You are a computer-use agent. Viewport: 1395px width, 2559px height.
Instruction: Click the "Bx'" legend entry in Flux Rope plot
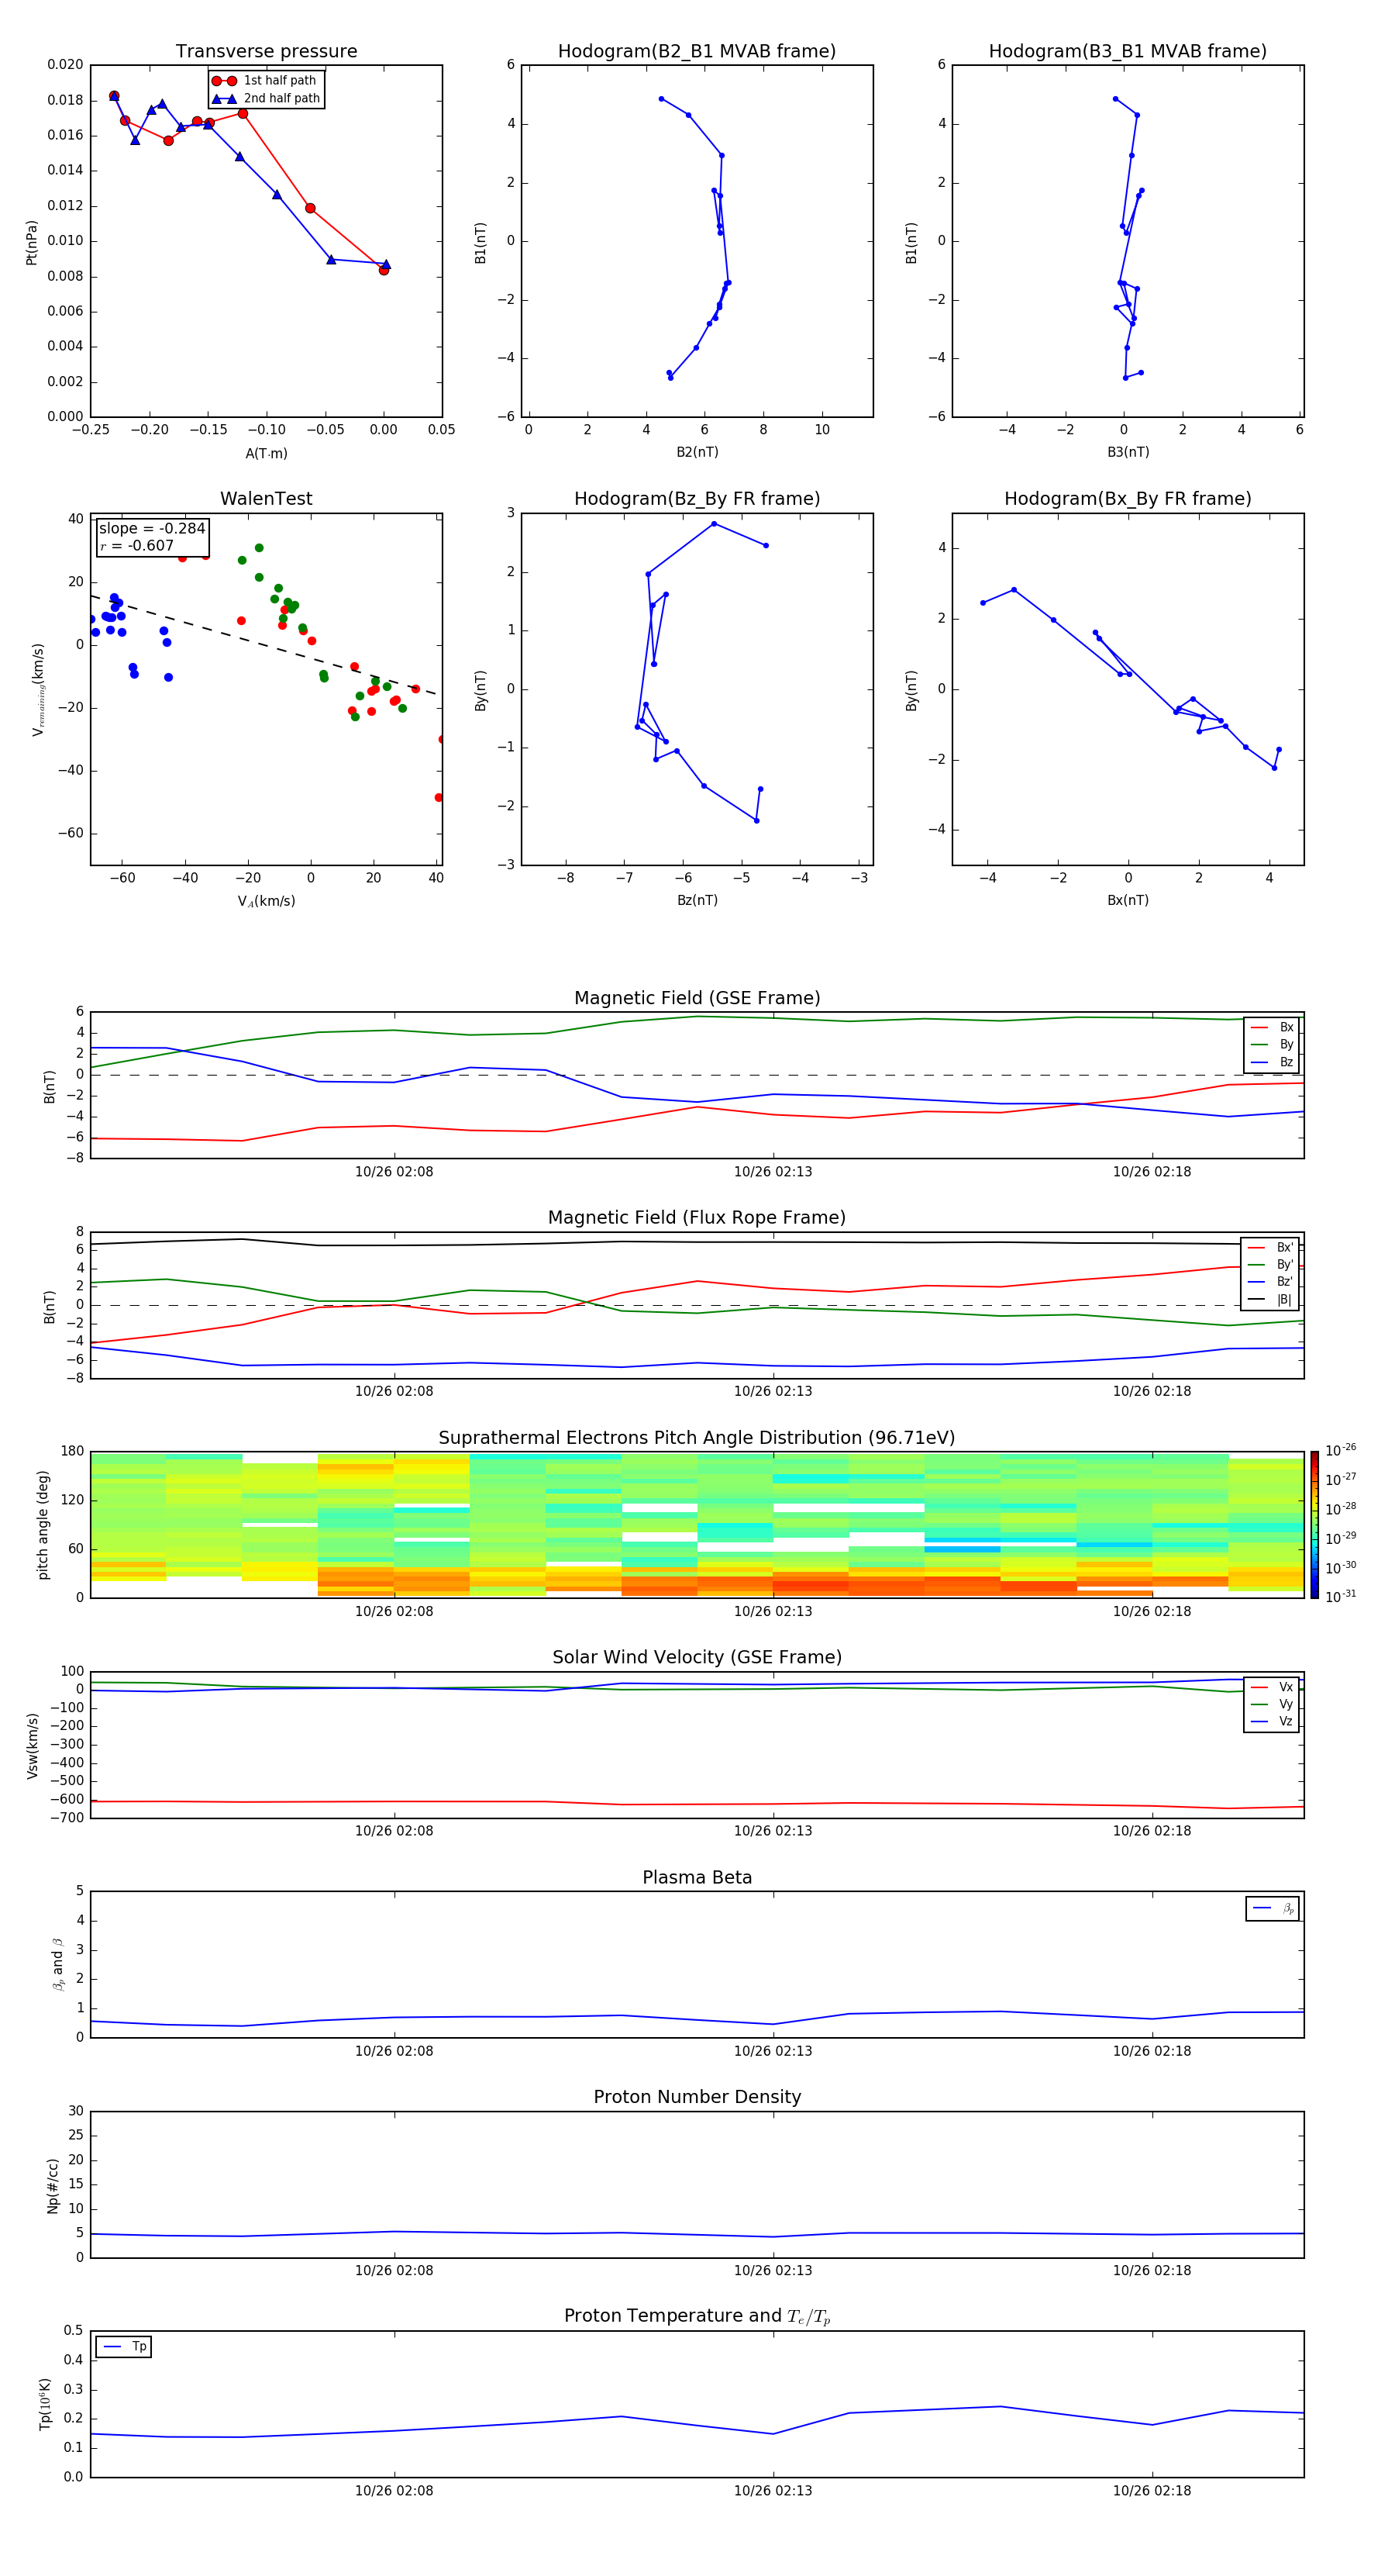coord(1271,1248)
